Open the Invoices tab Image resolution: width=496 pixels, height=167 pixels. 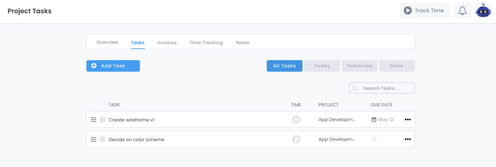coord(167,43)
